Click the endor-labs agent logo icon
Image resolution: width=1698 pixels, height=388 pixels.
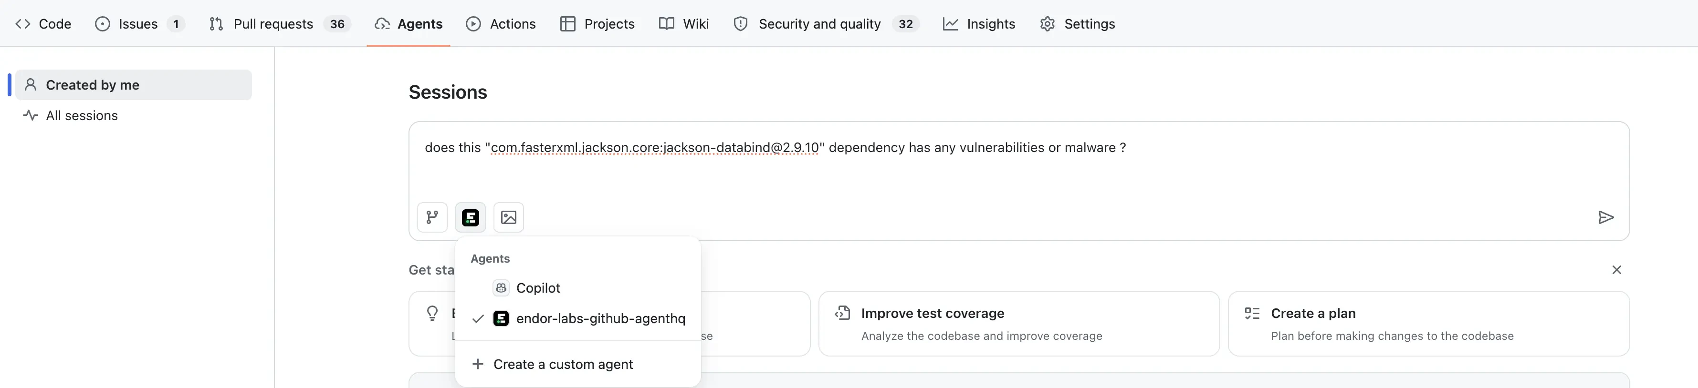501,319
